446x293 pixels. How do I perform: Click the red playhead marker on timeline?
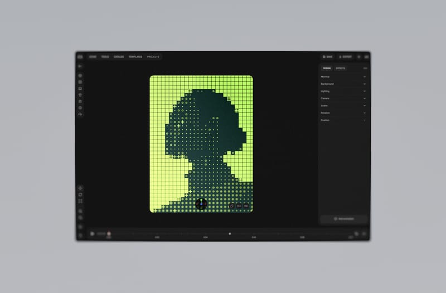point(109,234)
